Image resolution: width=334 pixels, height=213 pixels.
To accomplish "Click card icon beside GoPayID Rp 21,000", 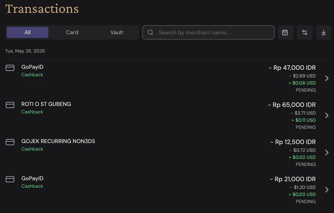I will (10, 179).
